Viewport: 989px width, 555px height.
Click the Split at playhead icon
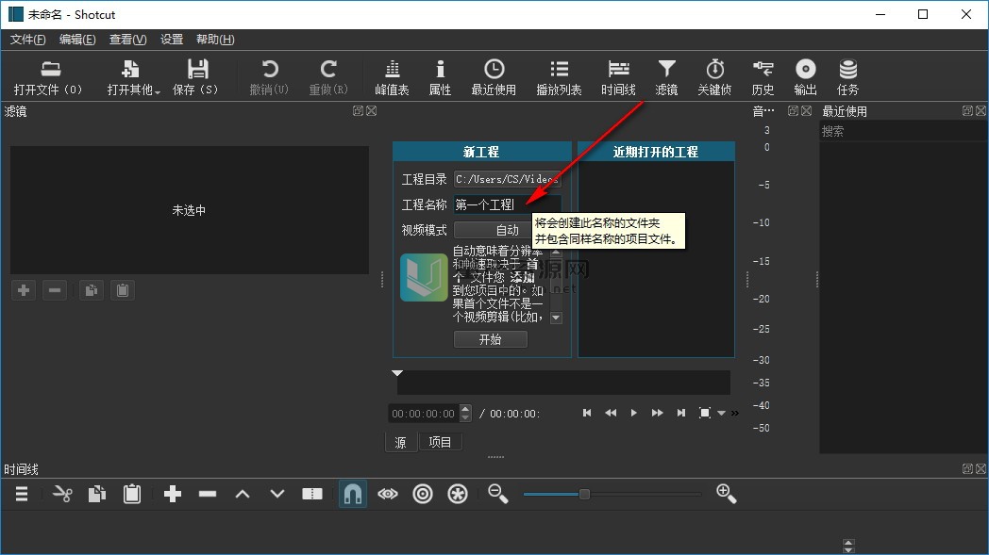click(x=312, y=494)
